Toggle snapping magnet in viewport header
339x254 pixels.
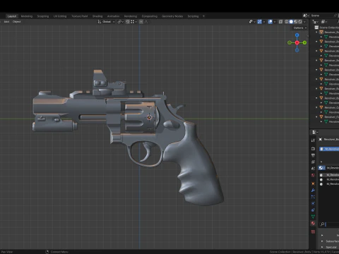[127, 22]
